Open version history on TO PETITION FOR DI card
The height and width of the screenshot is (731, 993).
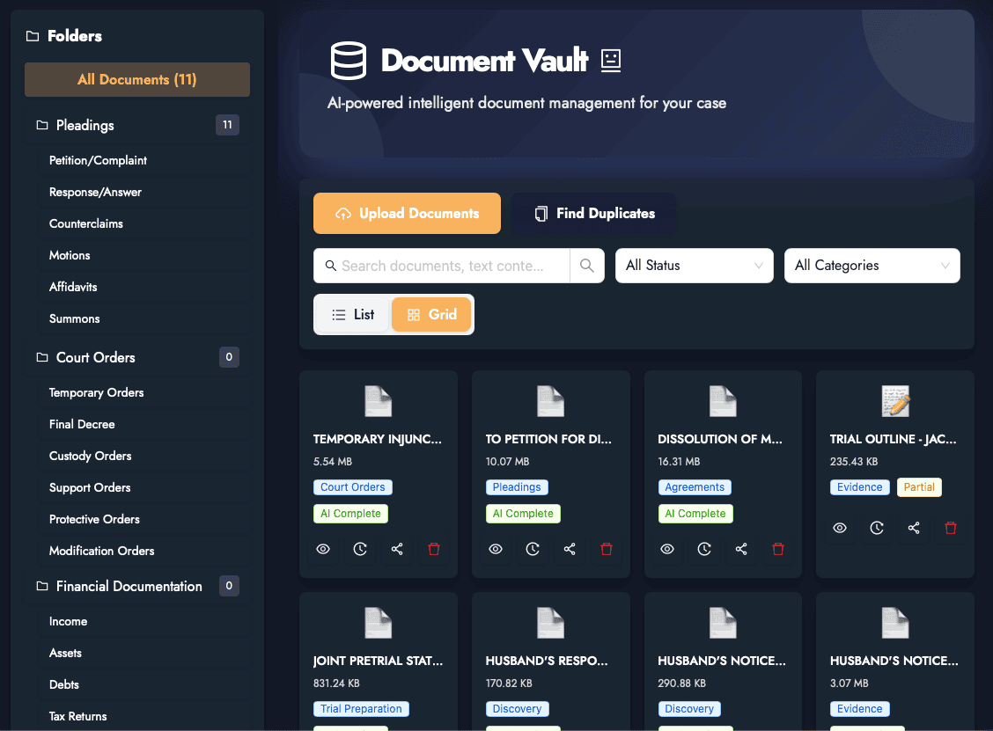pyautogui.click(x=533, y=549)
